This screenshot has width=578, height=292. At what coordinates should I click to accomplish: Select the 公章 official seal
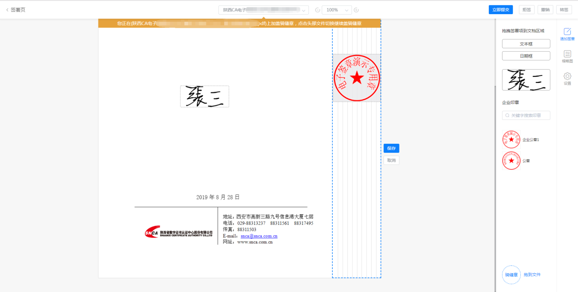(x=511, y=161)
